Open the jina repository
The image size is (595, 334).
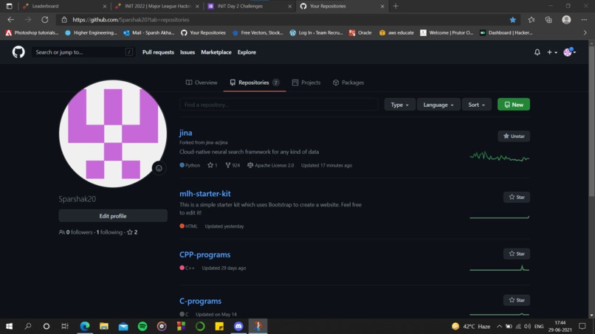[x=185, y=133]
